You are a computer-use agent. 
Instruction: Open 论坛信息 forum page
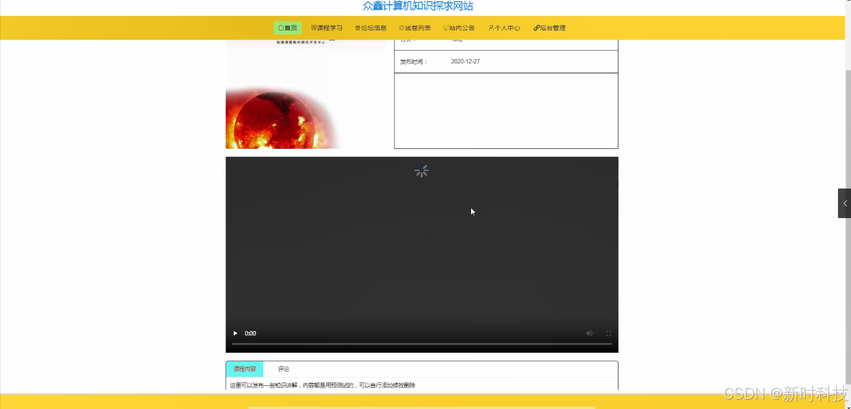click(x=371, y=28)
